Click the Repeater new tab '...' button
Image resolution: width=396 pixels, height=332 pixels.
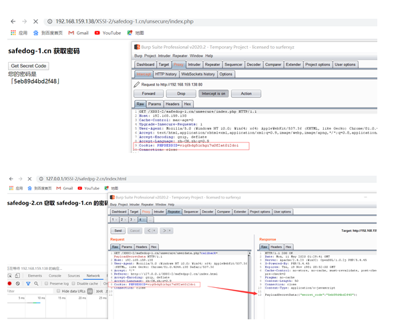point(150,220)
